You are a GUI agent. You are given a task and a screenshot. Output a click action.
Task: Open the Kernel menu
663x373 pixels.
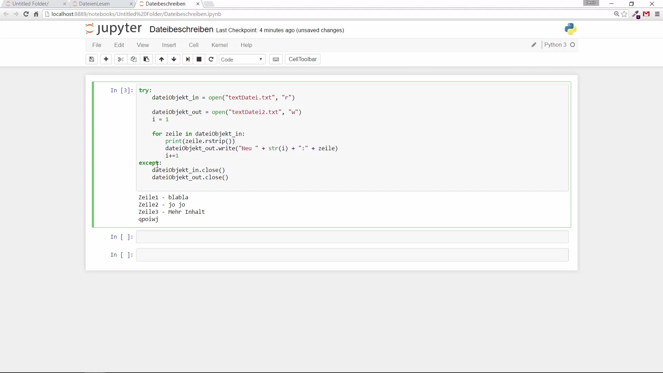(x=220, y=45)
